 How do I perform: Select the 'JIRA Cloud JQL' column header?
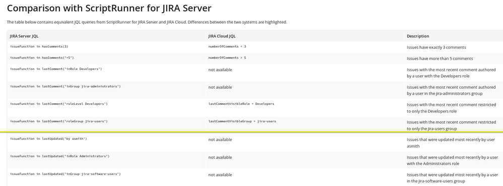click(222, 36)
